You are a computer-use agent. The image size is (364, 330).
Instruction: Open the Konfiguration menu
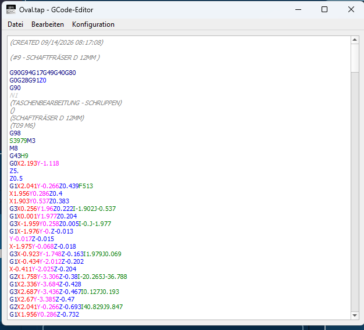coord(93,24)
